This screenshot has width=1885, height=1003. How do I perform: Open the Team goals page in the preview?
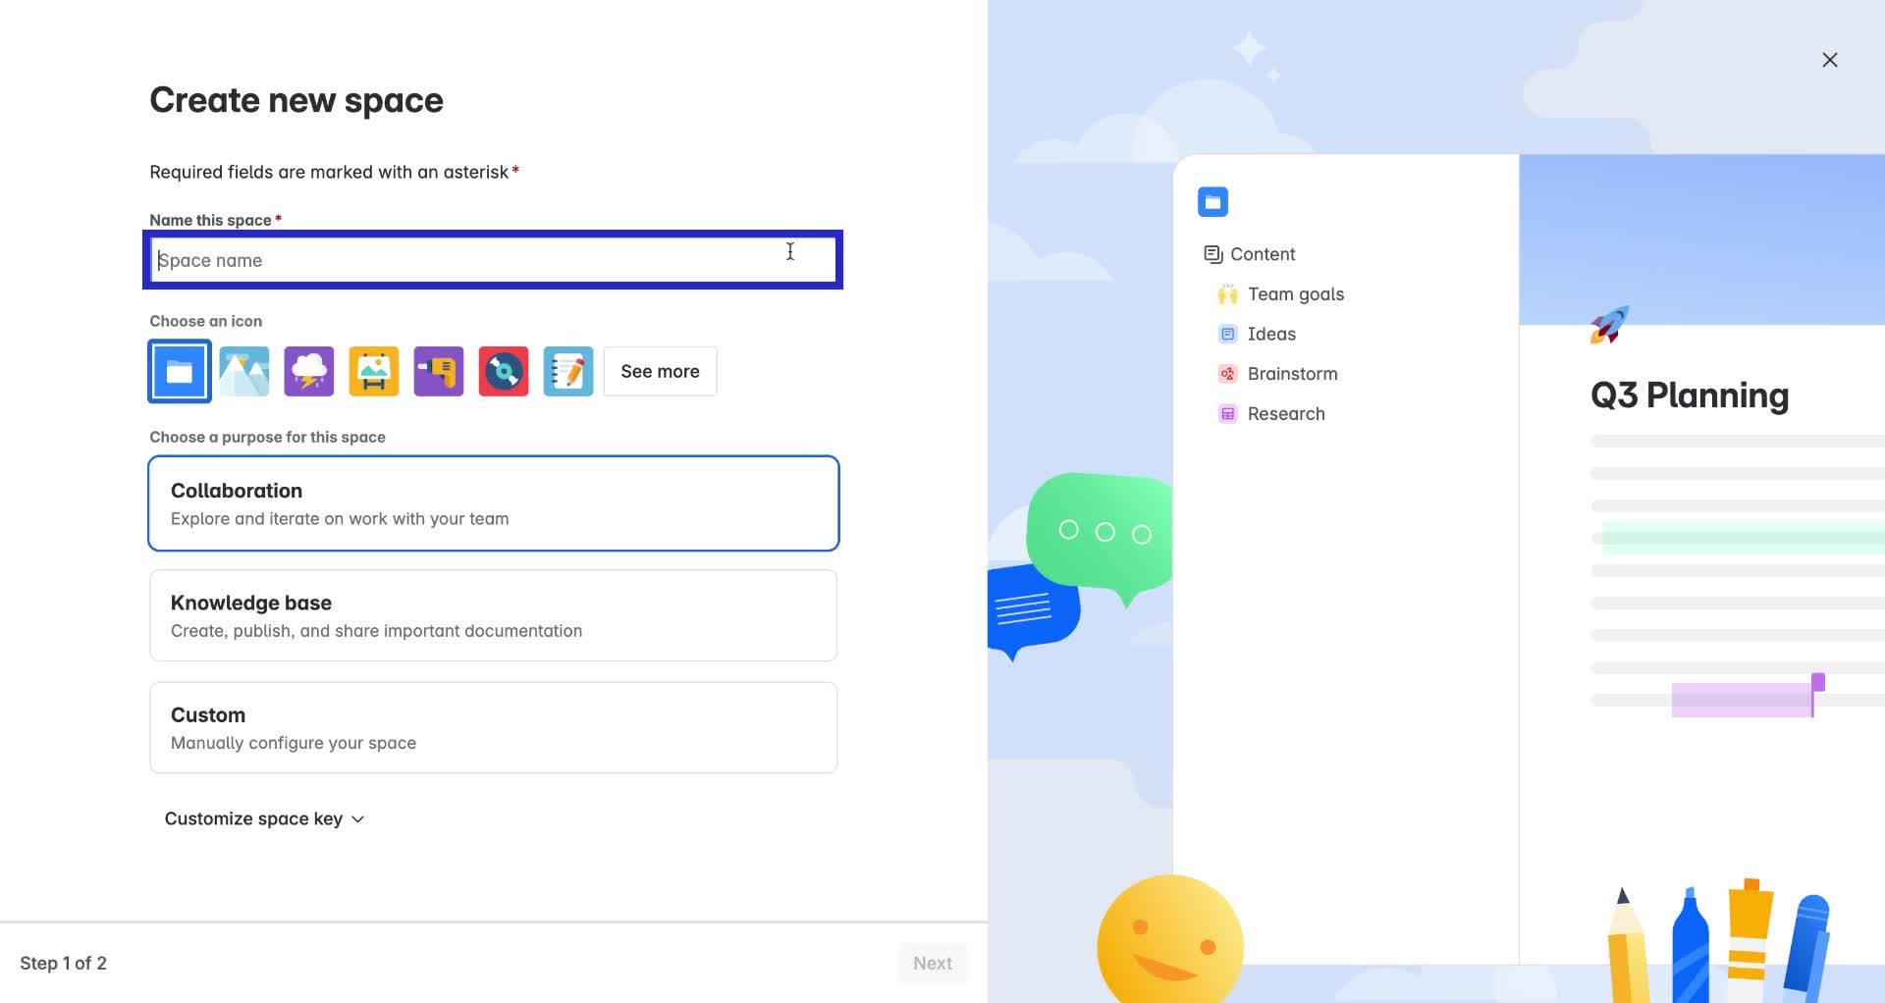(x=1295, y=293)
